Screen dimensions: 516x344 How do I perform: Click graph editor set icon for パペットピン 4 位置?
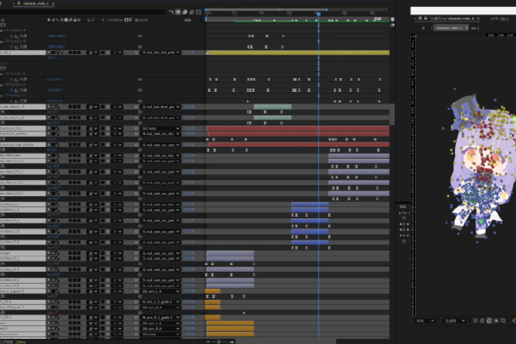pos(16,36)
